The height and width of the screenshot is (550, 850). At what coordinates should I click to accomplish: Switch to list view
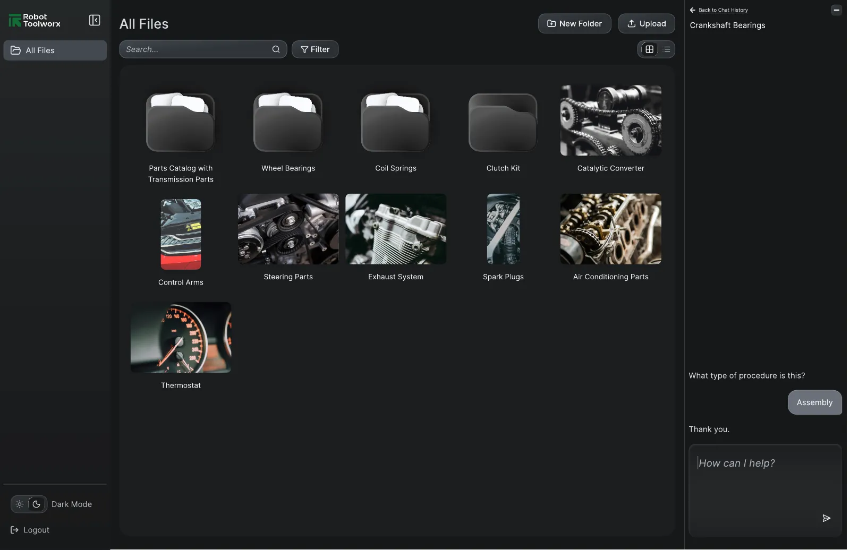coord(666,49)
